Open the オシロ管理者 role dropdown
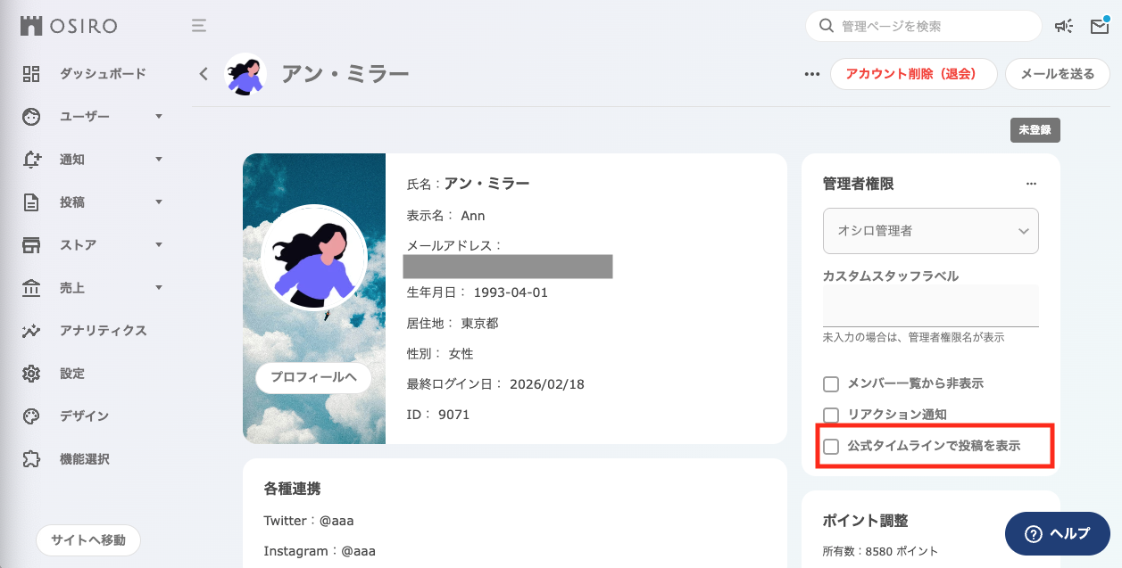1122x568 pixels. point(930,231)
